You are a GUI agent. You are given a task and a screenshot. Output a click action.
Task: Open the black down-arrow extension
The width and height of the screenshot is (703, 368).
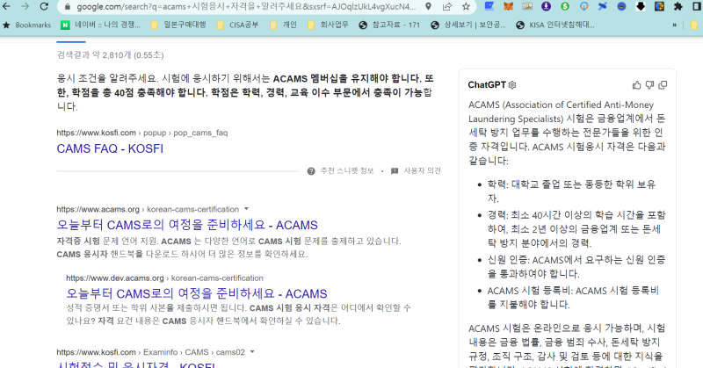click(x=641, y=6)
